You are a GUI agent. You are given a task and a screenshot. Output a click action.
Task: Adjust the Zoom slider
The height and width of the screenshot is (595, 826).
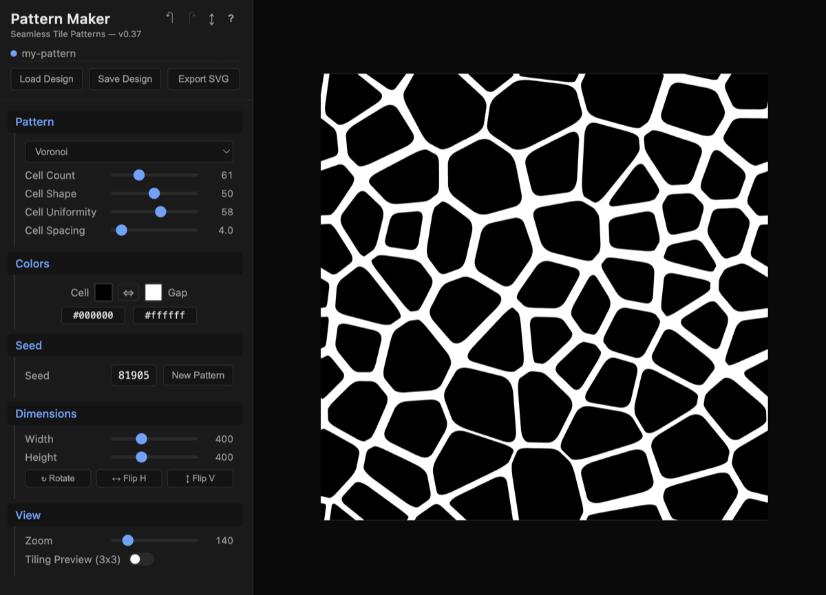point(154,541)
